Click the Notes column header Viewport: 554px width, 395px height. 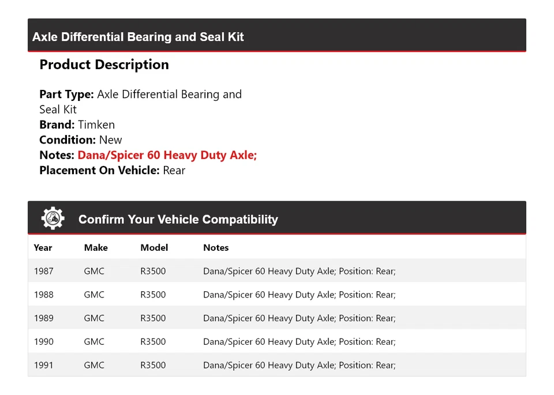coord(216,247)
